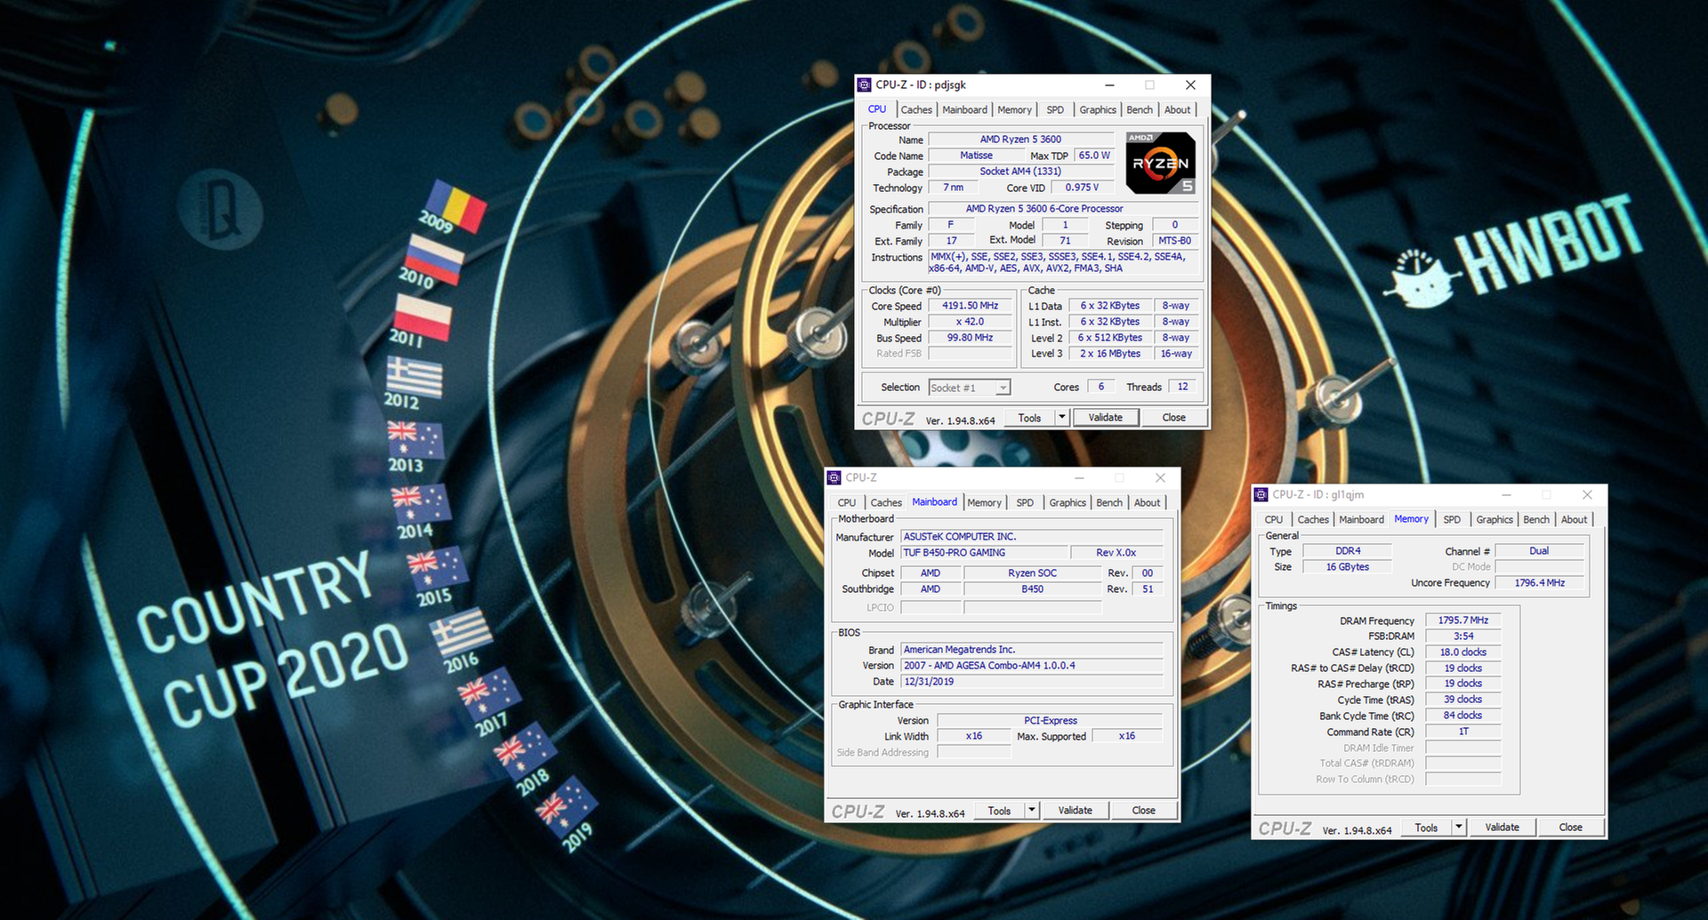Click the multiplier value x 42.0
The width and height of the screenshot is (1708, 920).
(x=971, y=322)
